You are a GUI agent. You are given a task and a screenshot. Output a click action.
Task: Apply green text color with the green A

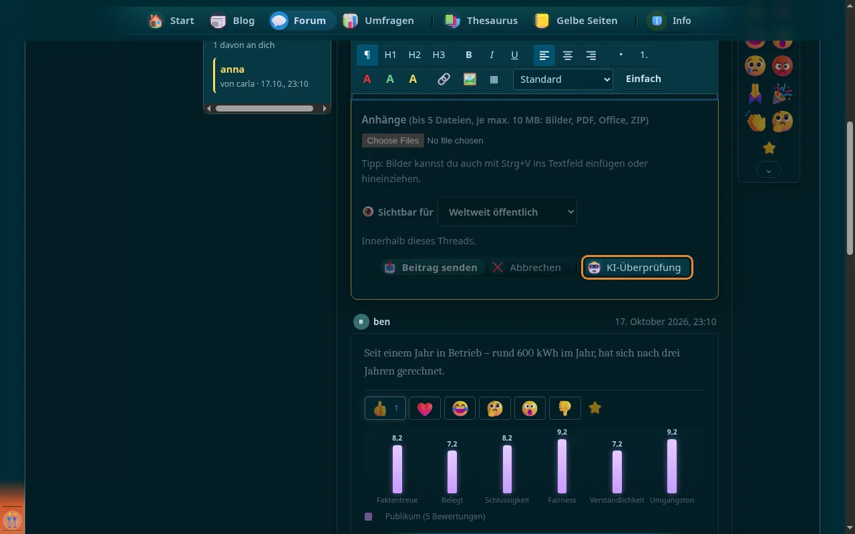pyautogui.click(x=390, y=79)
